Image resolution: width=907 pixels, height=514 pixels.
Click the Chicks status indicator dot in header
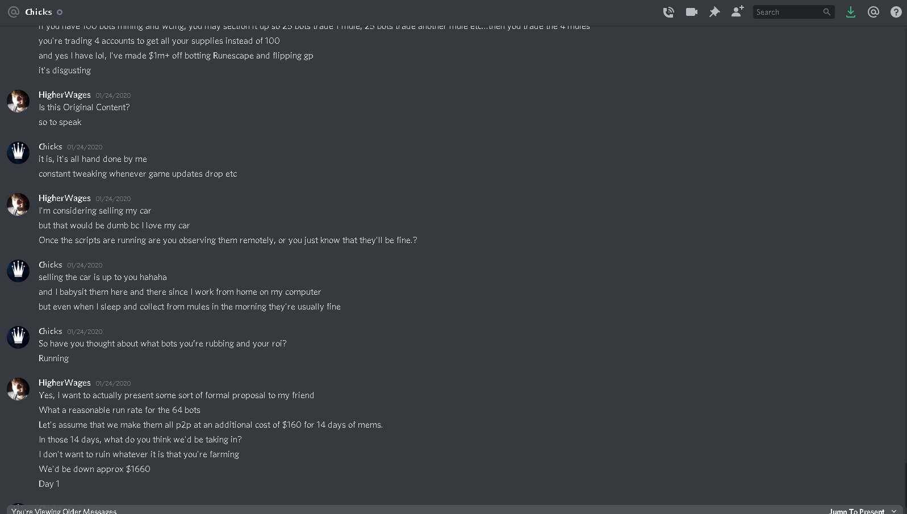(60, 12)
